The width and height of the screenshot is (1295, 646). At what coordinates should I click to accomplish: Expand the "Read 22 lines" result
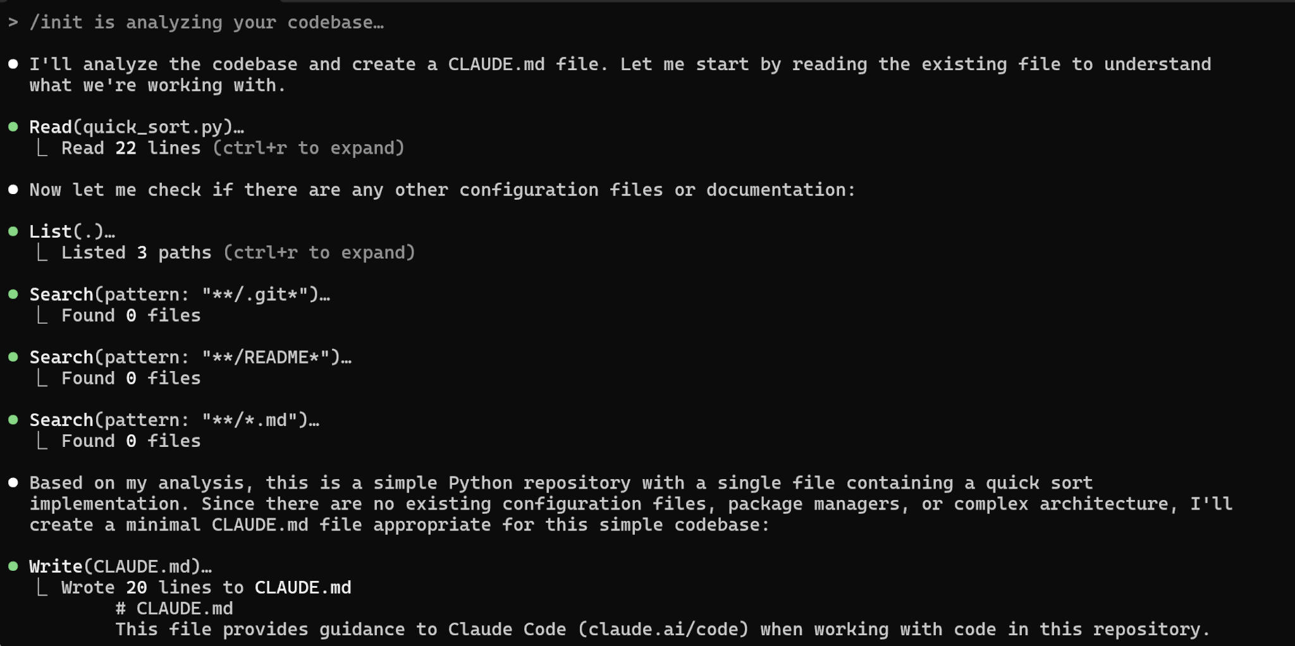pos(233,148)
